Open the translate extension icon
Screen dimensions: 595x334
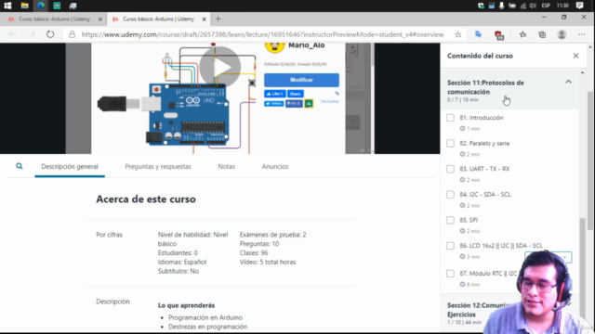pos(478,34)
